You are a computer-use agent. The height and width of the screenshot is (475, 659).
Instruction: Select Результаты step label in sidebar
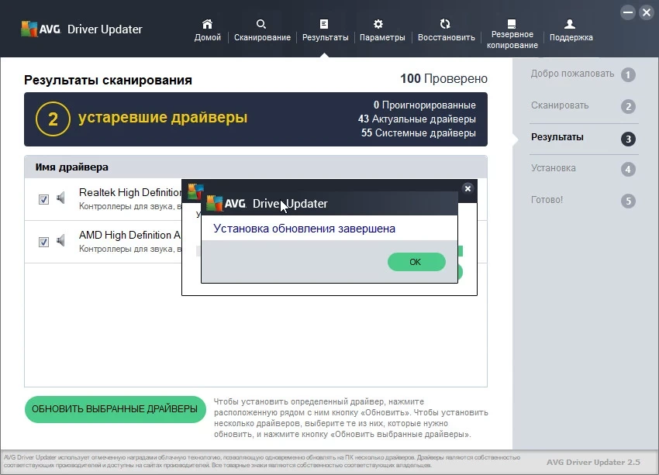coord(557,137)
